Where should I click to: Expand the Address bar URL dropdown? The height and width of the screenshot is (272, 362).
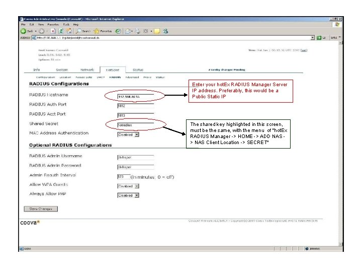[313, 38]
